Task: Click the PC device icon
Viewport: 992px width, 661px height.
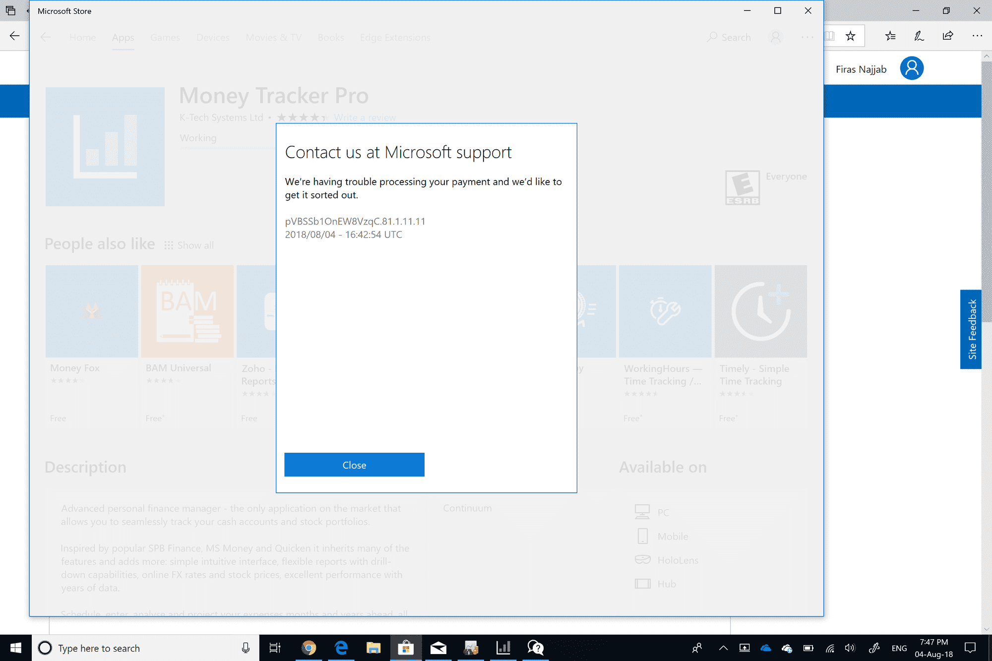Action: point(642,512)
